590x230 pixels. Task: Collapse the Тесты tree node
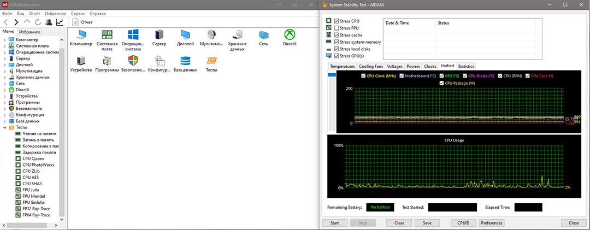5,127
